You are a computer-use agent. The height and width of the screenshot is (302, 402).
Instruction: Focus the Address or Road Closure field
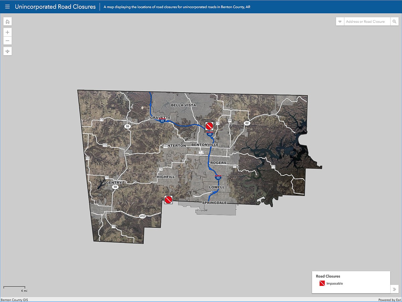tap(367, 21)
